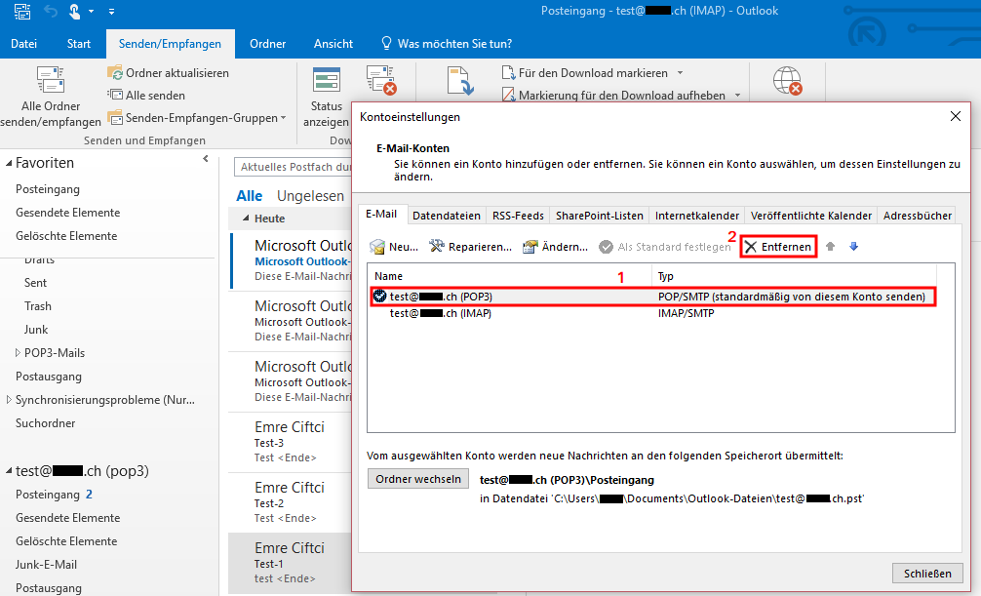981x596 pixels.
Task: Switch to the Internetkalender tab
Action: 697,216
